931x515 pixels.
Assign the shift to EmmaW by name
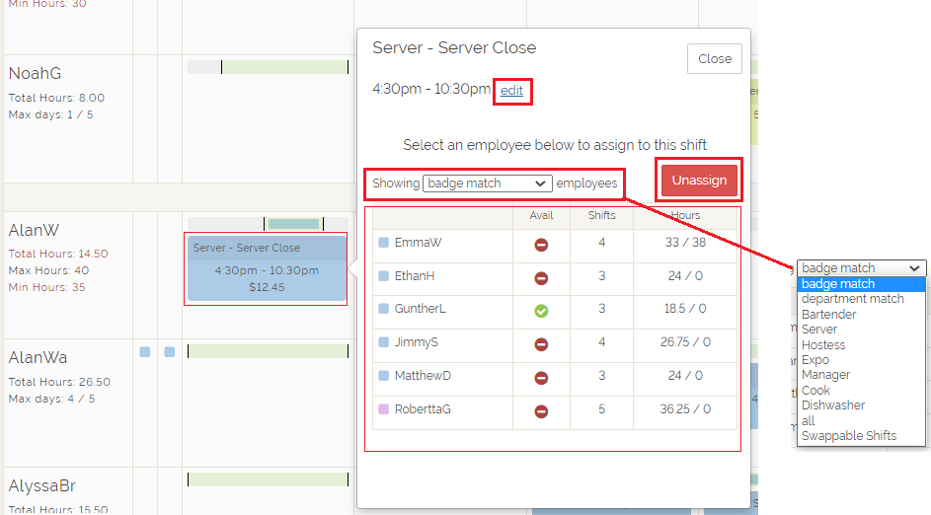(x=418, y=243)
